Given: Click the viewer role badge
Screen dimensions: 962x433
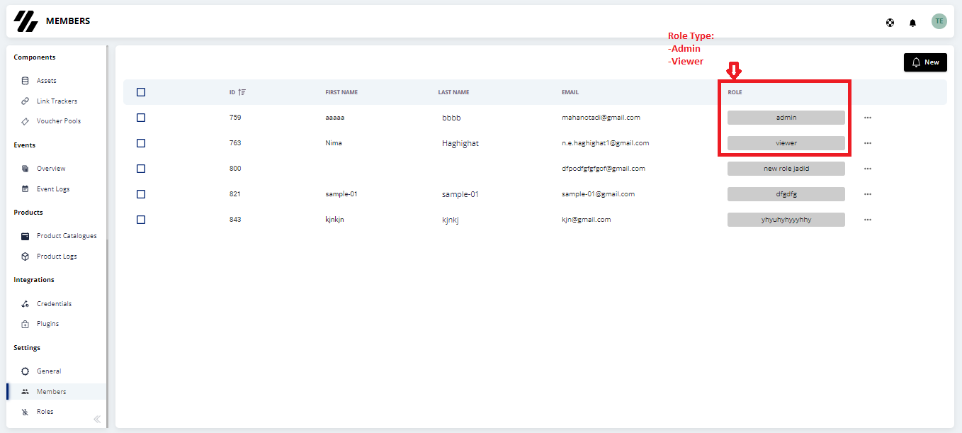Looking at the screenshot, I should (786, 143).
